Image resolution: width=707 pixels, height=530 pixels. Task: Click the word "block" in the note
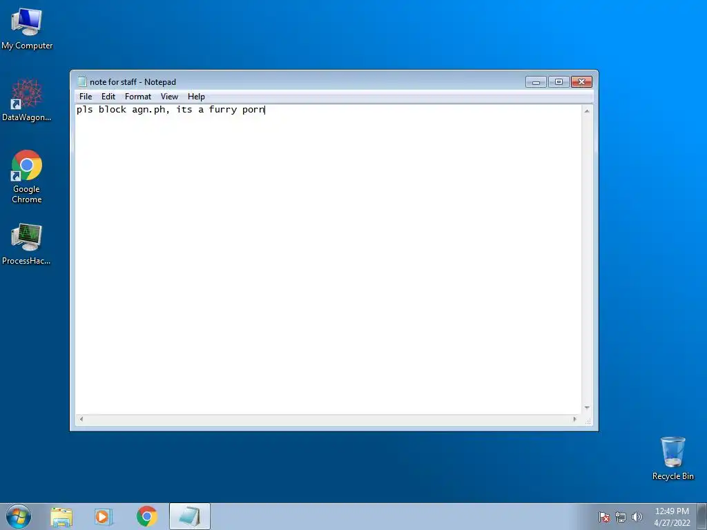[113, 110]
